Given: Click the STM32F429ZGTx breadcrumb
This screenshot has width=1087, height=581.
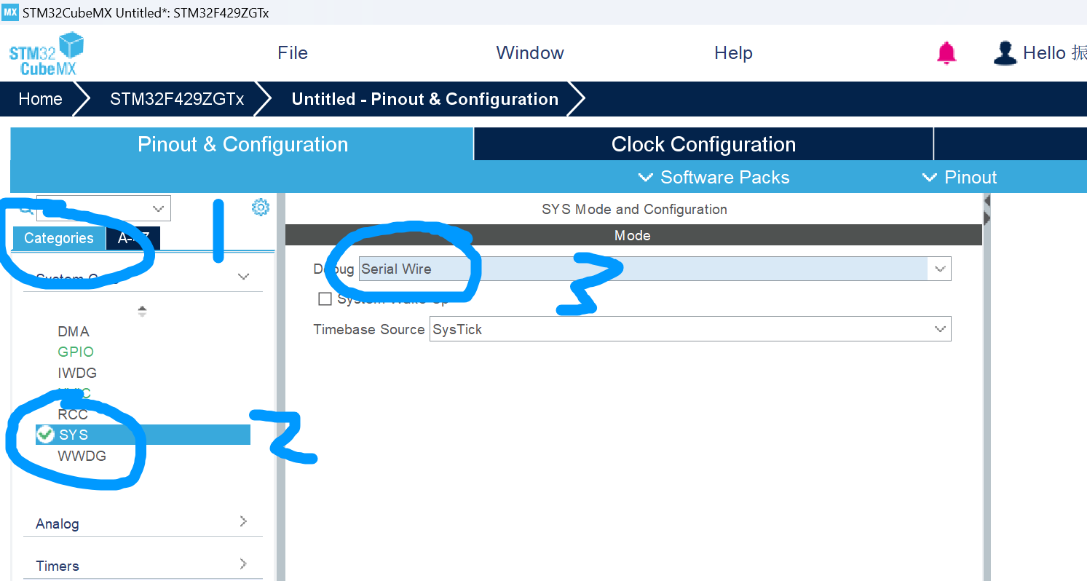Looking at the screenshot, I should [x=177, y=99].
